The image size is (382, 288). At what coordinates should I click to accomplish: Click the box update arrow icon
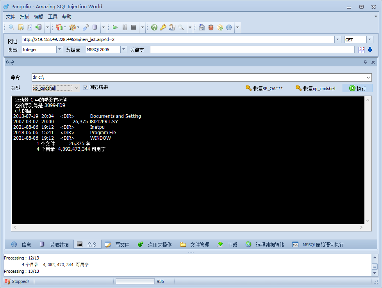[220, 27]
